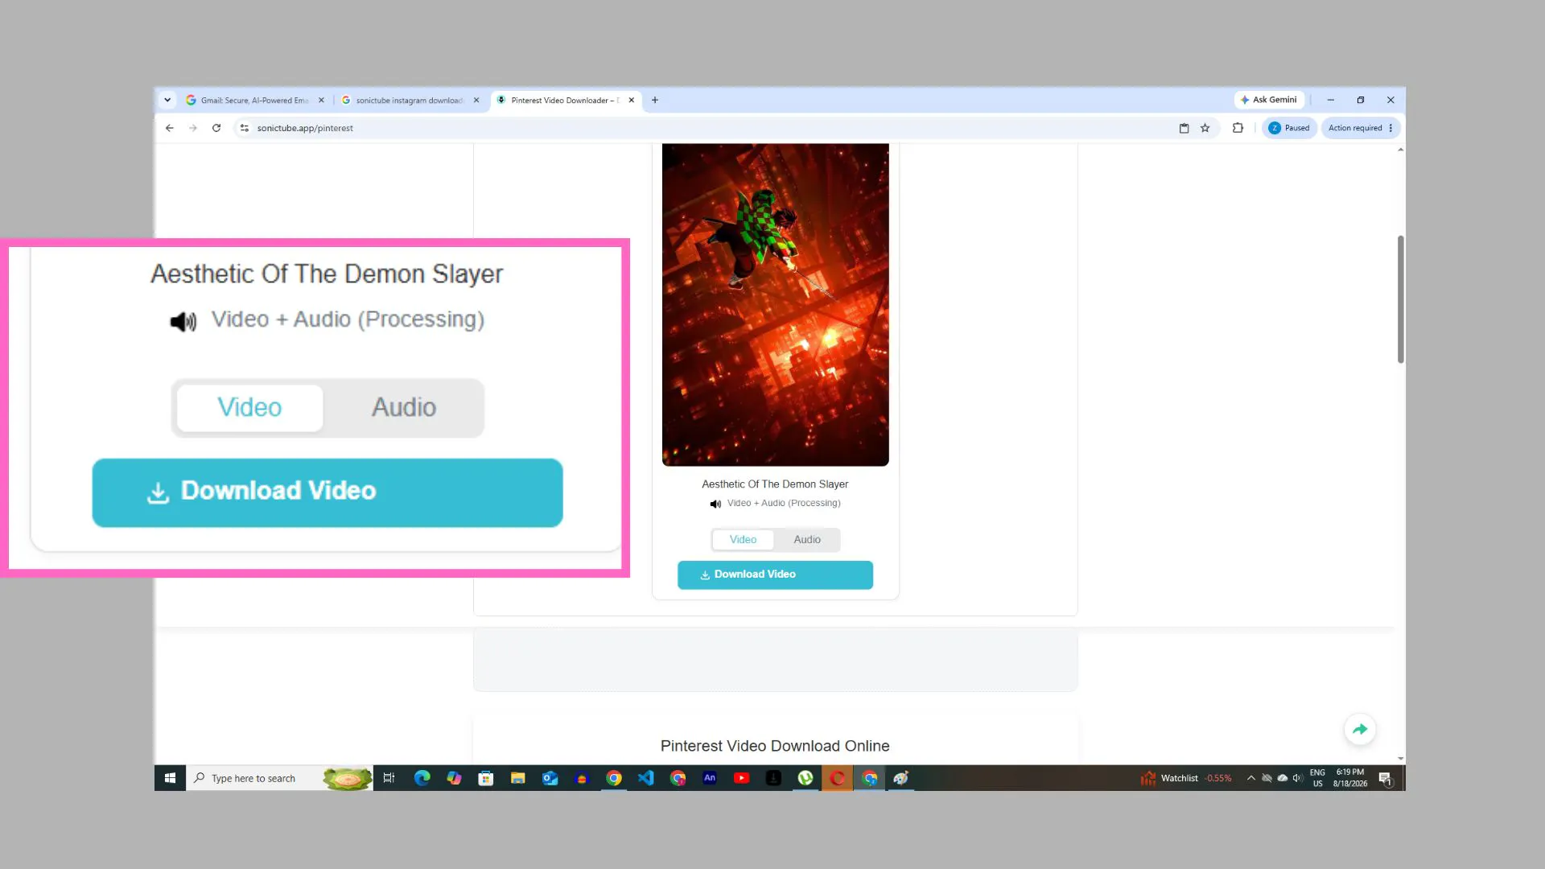Click the 'Pinterest Video Download Online' heading
This screenshot has height=869, width=1545.
pos(775,746)
